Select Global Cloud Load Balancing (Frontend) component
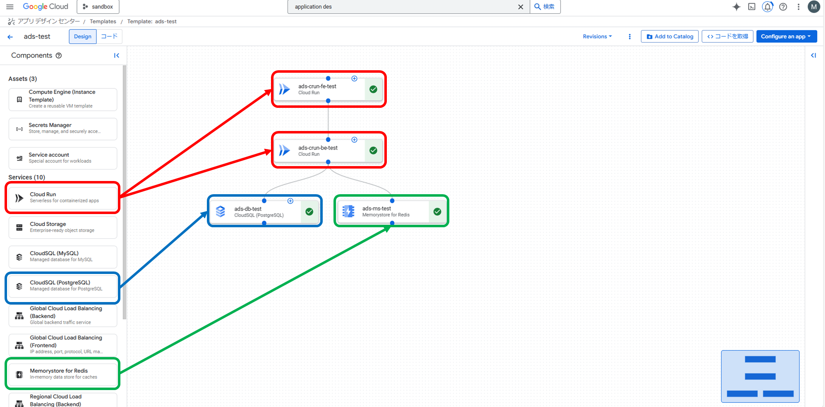This screenshot has height=407, width=825. [x=63, y=345]
